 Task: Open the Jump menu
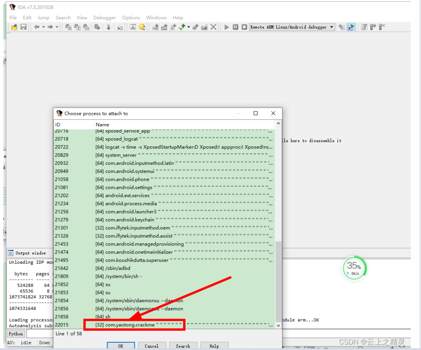tap(43, 18)
